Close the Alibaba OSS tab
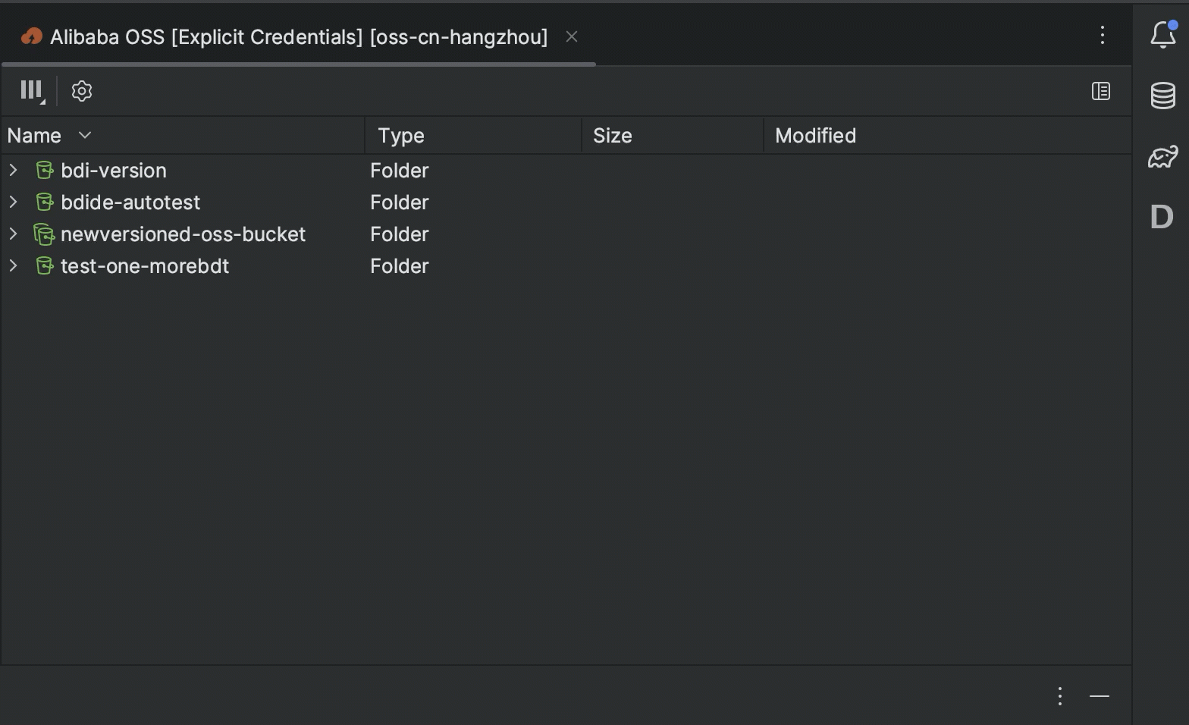Image resolution: width=1189 pixels, height=725 pixels. [x=572, y=36]
